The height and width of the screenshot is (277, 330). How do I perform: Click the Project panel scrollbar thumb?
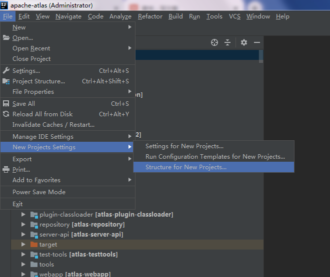[x=261, y=56]
